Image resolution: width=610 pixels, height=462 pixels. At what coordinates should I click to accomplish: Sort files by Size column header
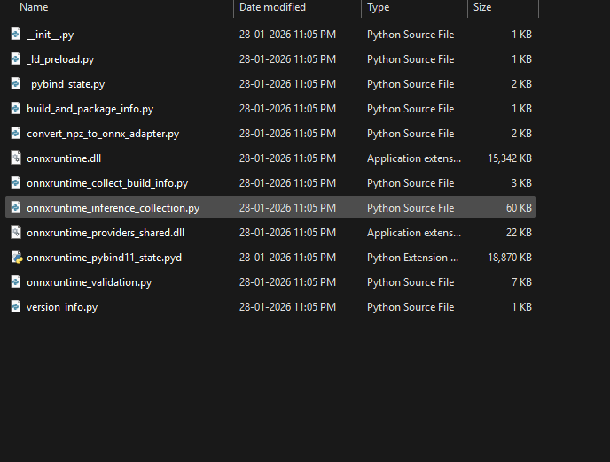pyautogui.click(x=482, y=7)
